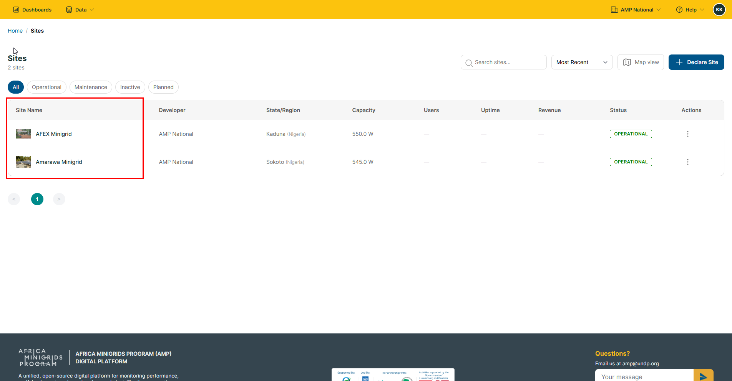This screenshot has width=732, height=381.
Task: Click the plus icon on Declare Site
Action: click(679, 62)
